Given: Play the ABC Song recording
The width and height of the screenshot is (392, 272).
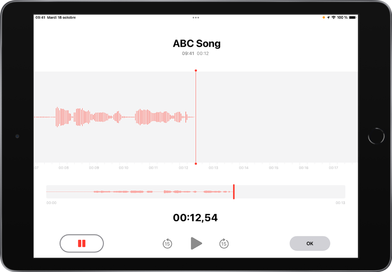Looking at the screenshot, I should pos(196,243).
